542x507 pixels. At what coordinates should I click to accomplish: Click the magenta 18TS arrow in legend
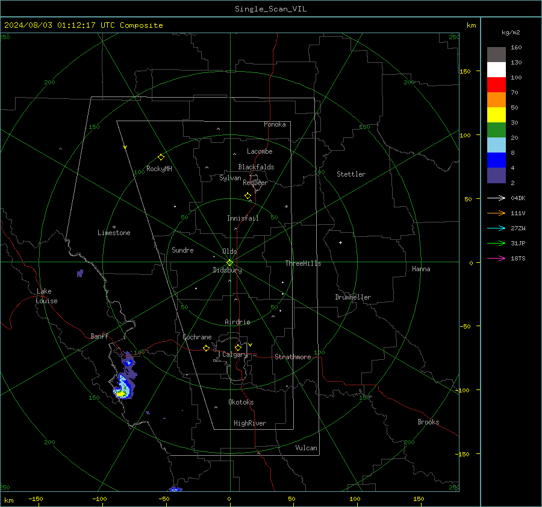click(496, 258)
